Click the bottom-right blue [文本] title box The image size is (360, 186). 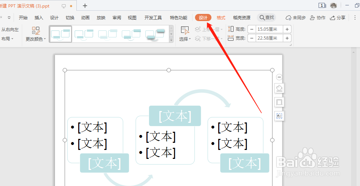click(x=245, y=163)
